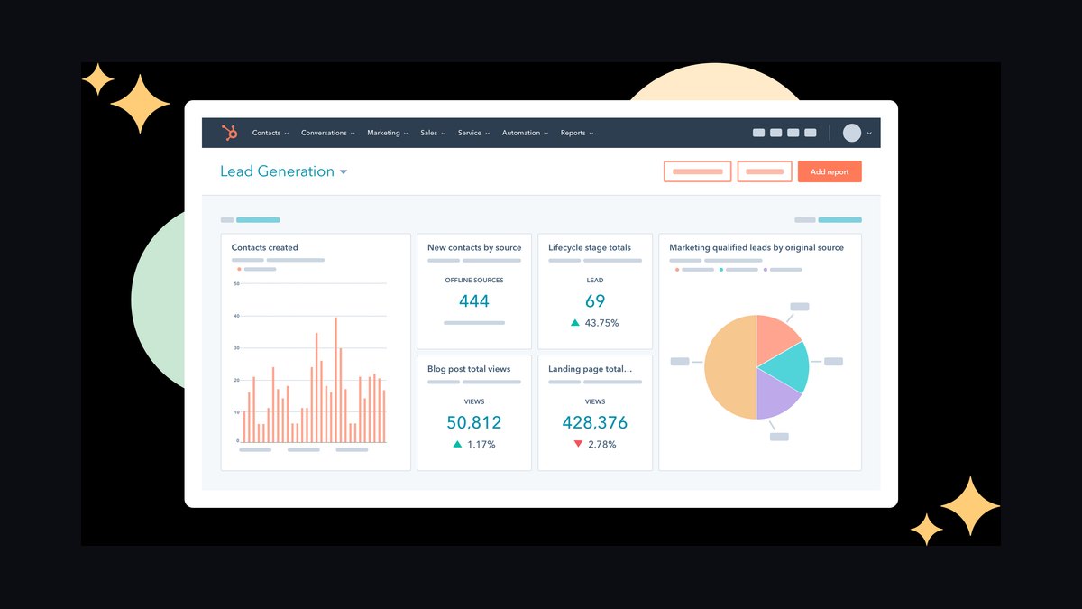Click the green up arrow beside 43.75%
The height and width of the screenshot is (609, 1082).
(x=574, y=322)
